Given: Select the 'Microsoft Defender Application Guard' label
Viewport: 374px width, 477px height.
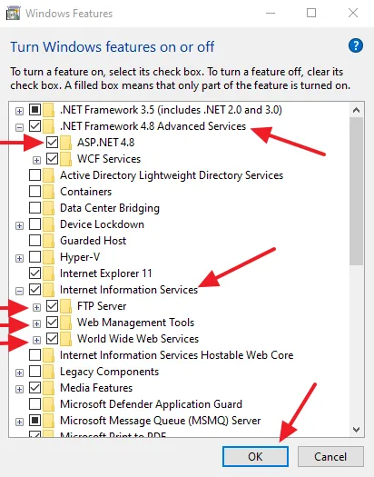Looking at the screenshot, I should point(151,404).
